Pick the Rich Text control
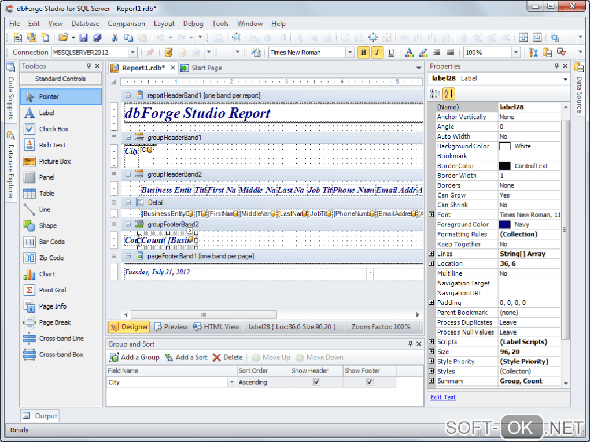 click(52, 145)
